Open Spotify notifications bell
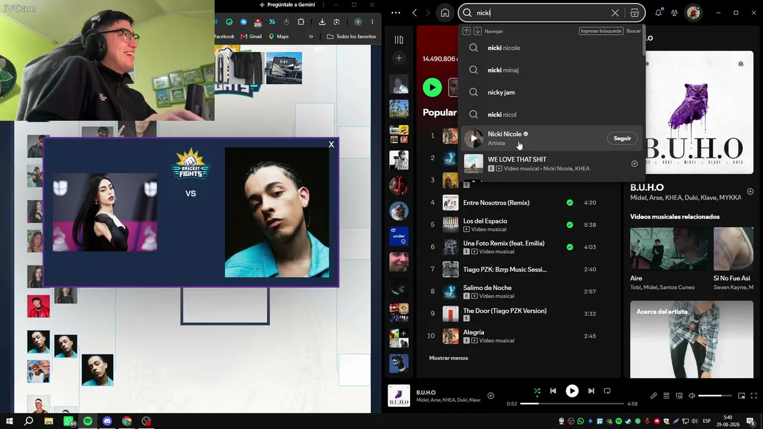 coord(659,13)
